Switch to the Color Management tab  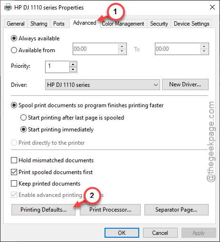[x=123, y=24]
